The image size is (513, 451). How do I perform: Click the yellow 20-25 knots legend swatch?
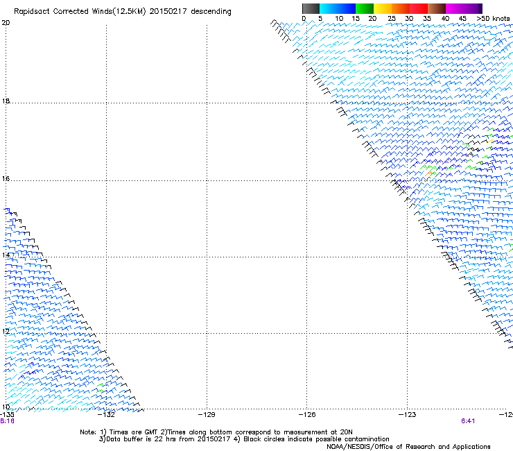coord(383,8)
